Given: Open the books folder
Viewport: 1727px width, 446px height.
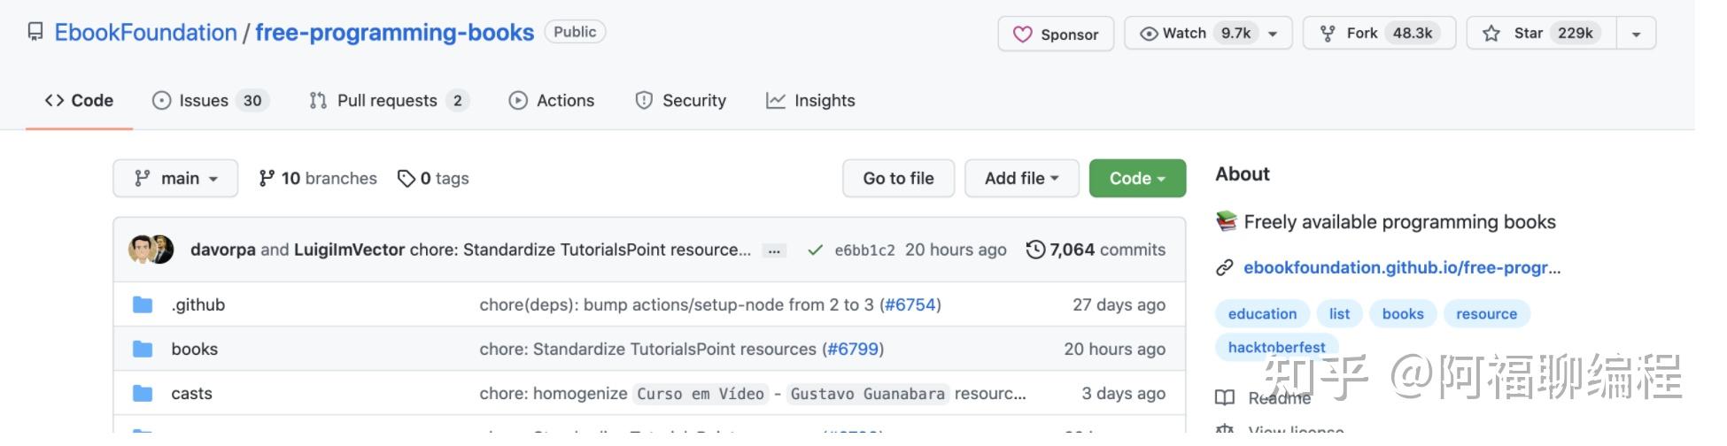Looking at the screenshot, I should pos(195,350).
